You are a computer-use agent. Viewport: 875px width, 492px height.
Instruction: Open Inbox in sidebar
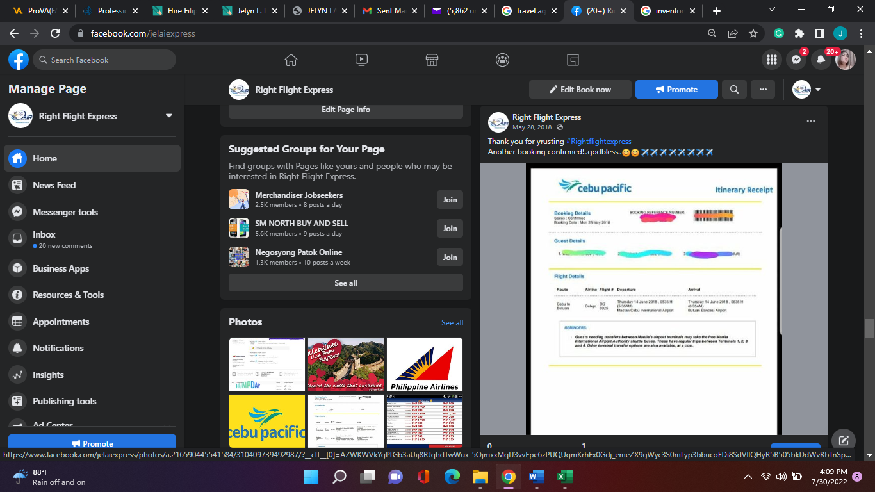92,240
